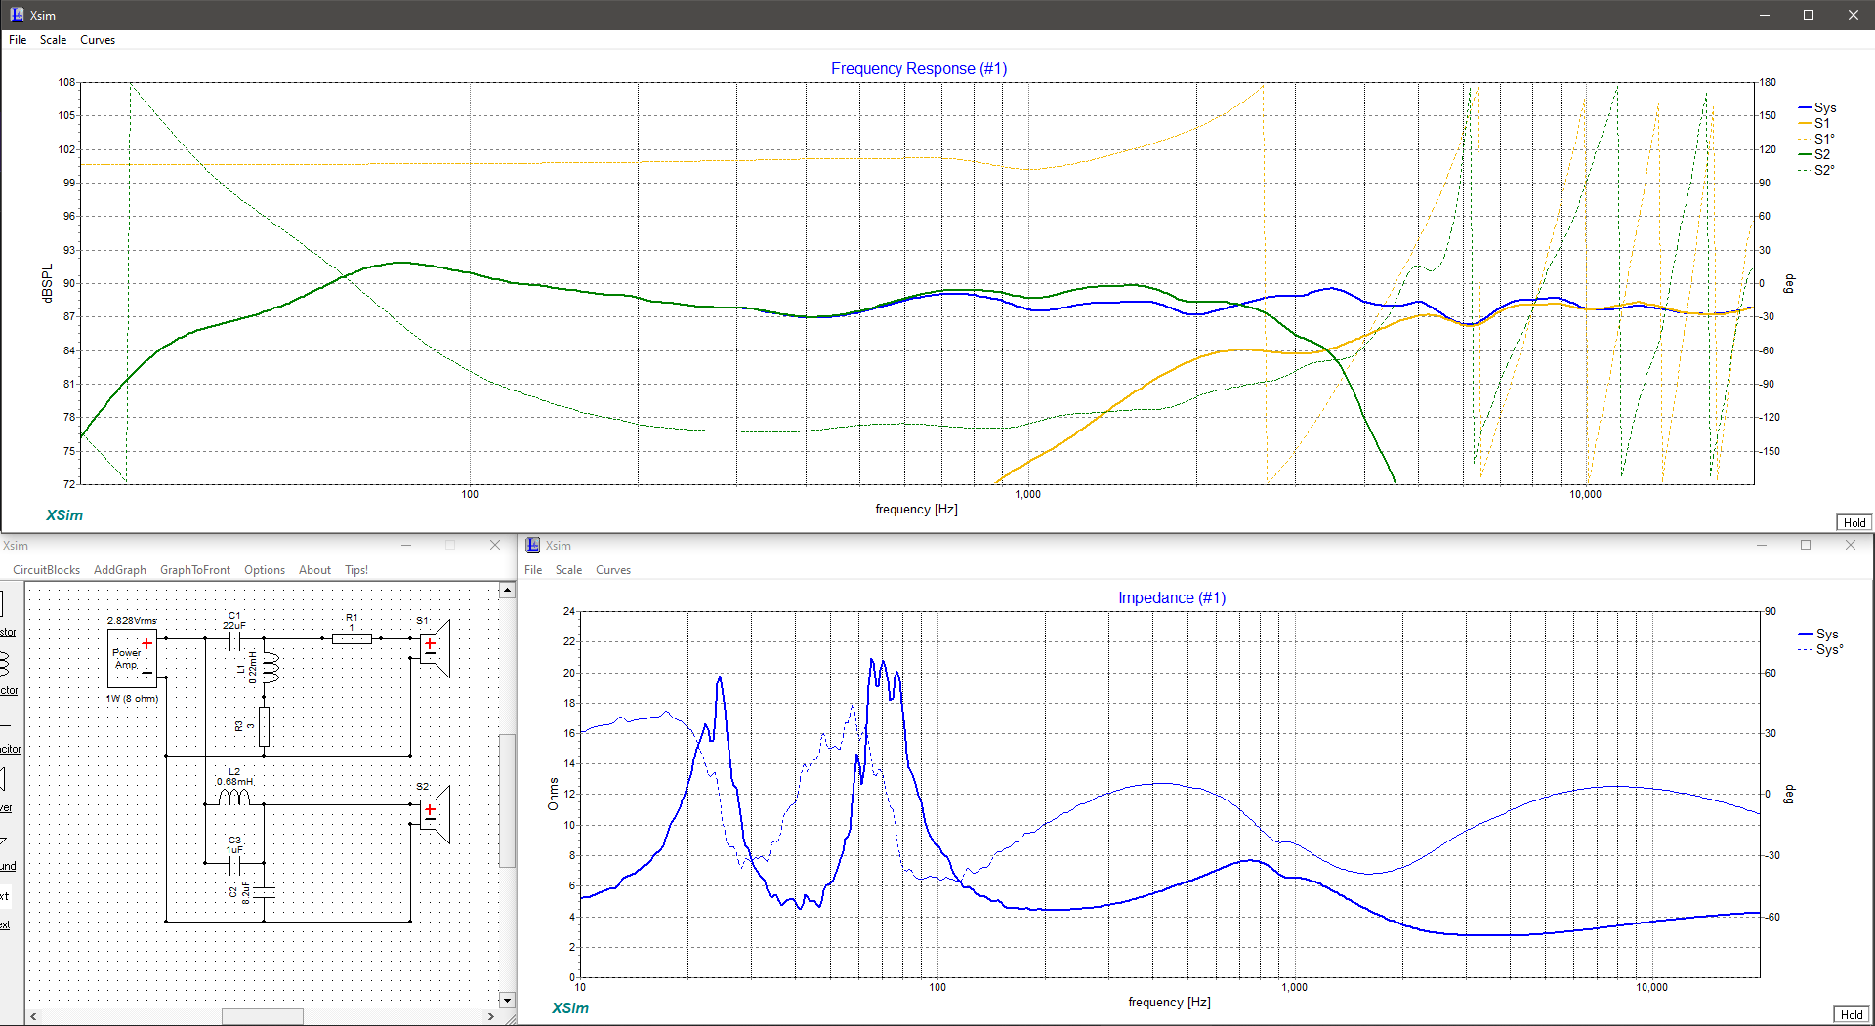Click the 'Frequency Response (#1)' graph title
1875x1026 pixels.
919,68
